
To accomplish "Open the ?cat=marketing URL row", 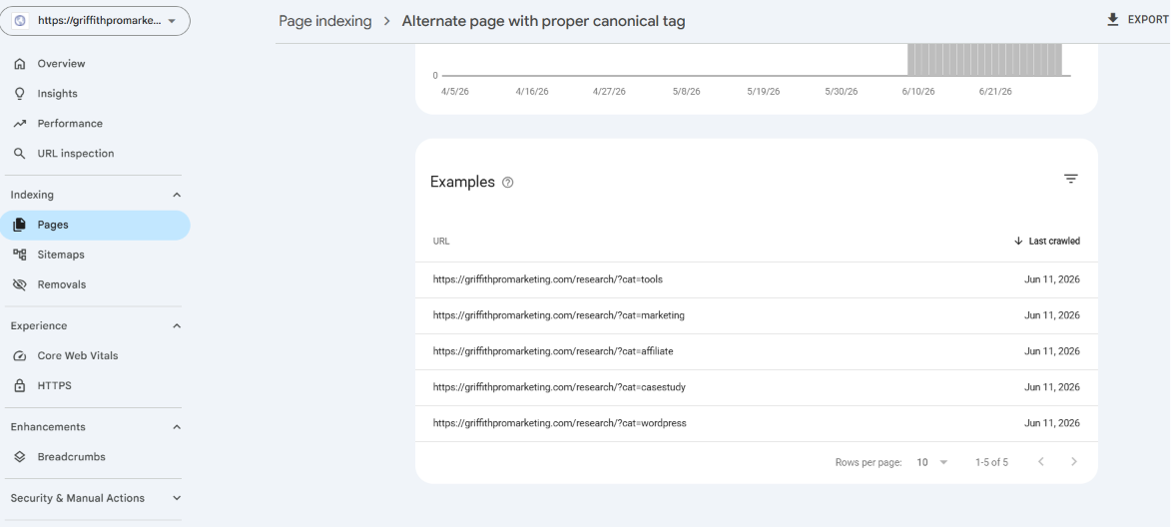I will click(757, 315).
